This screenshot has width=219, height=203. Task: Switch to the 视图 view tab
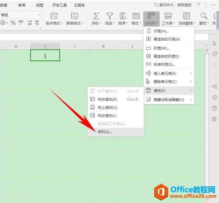pos(40,5)
